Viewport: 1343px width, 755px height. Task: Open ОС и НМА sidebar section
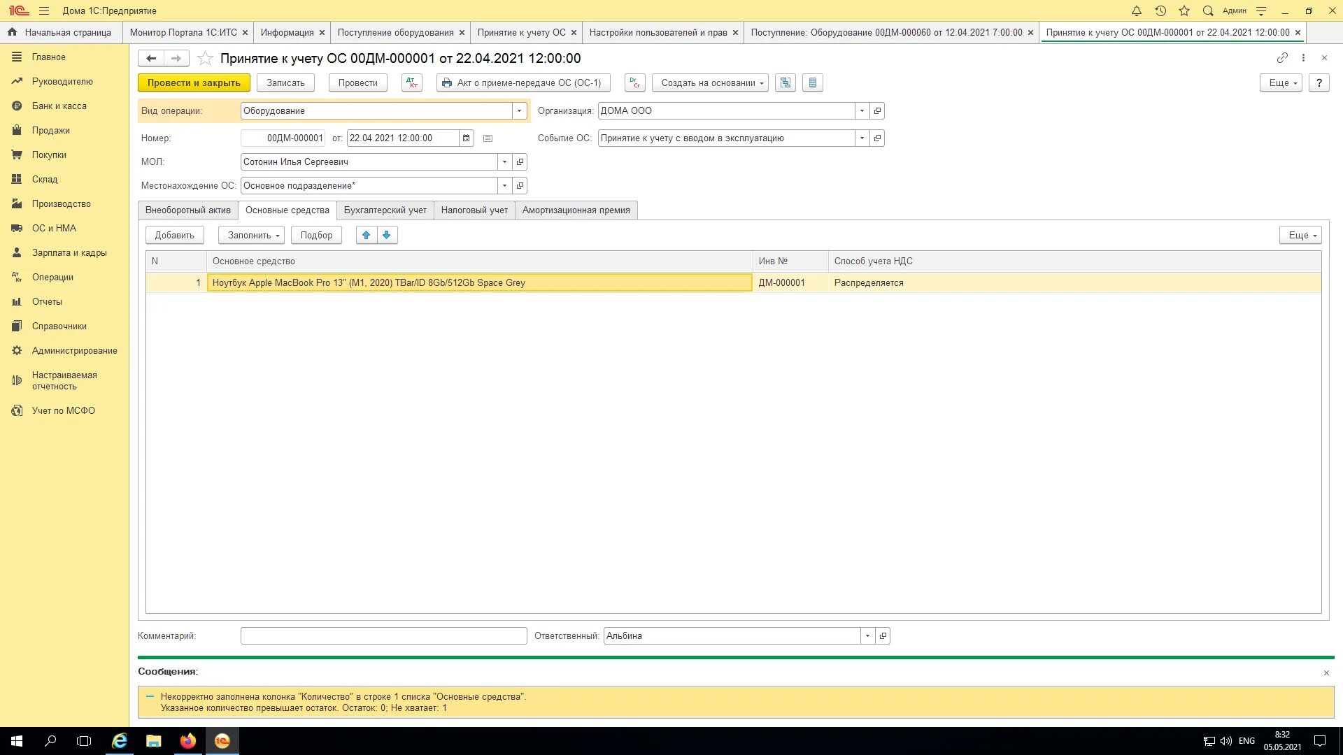pos(54,229)
